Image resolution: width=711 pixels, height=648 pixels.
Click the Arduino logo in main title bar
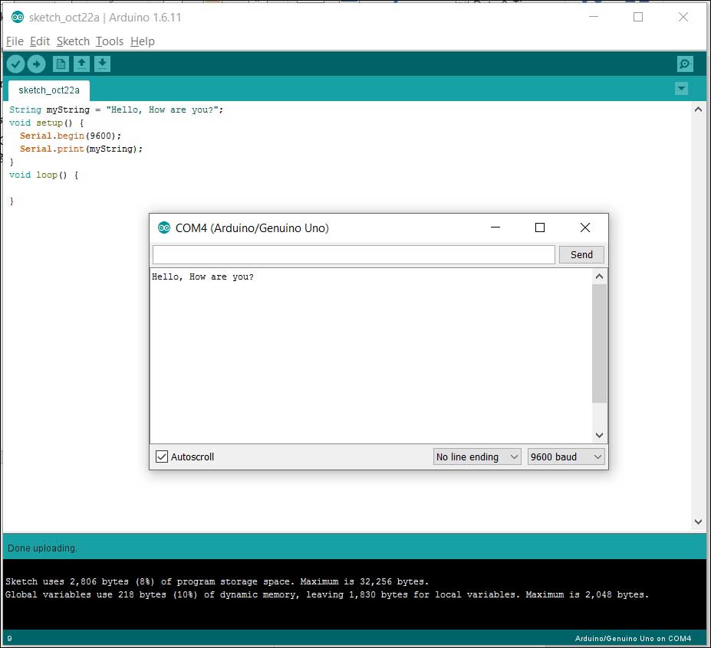pyautogui.click(x=17, y=17)
